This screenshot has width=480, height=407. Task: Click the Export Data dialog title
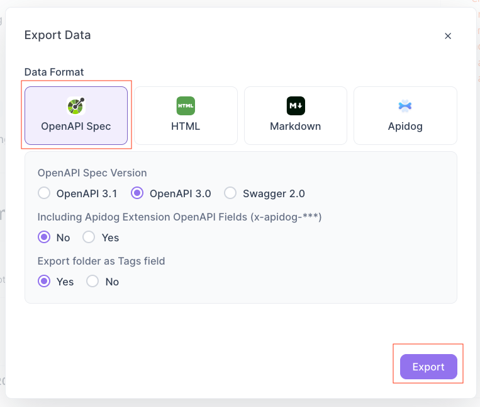(57, 35)
